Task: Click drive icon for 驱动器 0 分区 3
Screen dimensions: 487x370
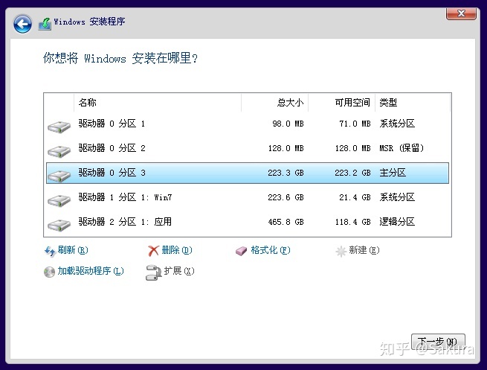Action: pos(59,176)
